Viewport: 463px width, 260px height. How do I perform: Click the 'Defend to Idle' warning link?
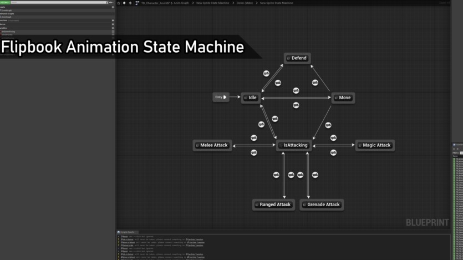tap(128, 246)
